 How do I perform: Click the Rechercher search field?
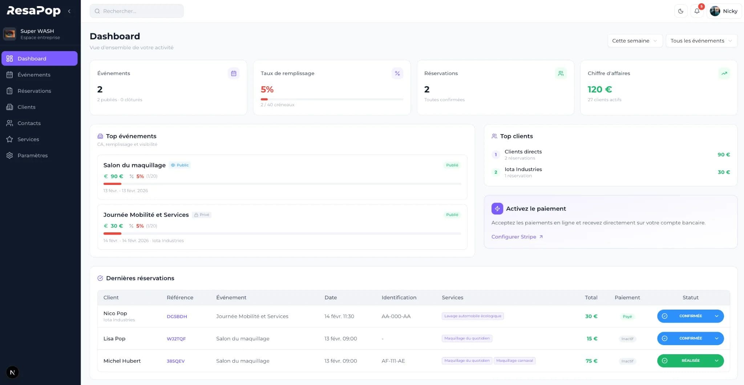pos(137,11)
